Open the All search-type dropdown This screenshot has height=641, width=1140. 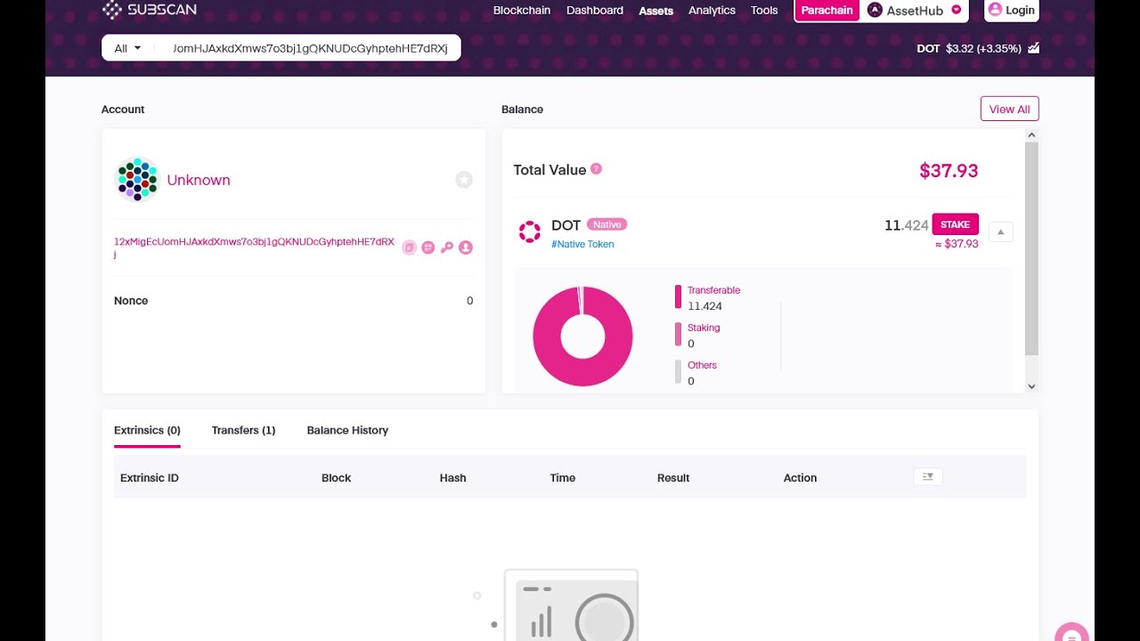[128, 48]
